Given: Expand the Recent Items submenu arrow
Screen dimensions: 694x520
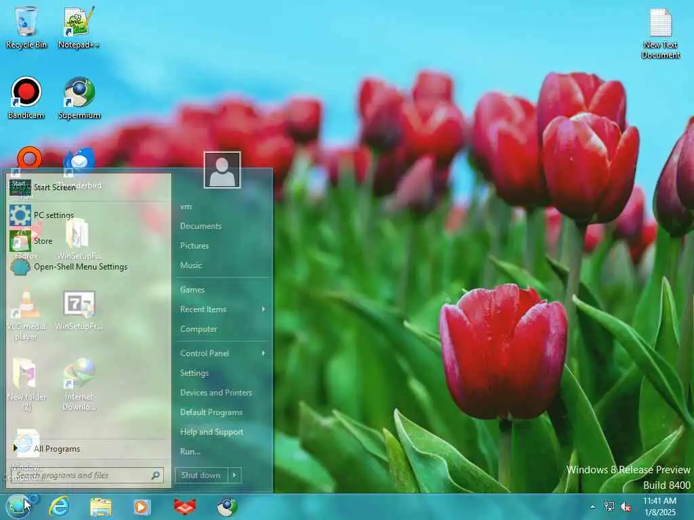Looking at the screenshot, I should (264, 309).
